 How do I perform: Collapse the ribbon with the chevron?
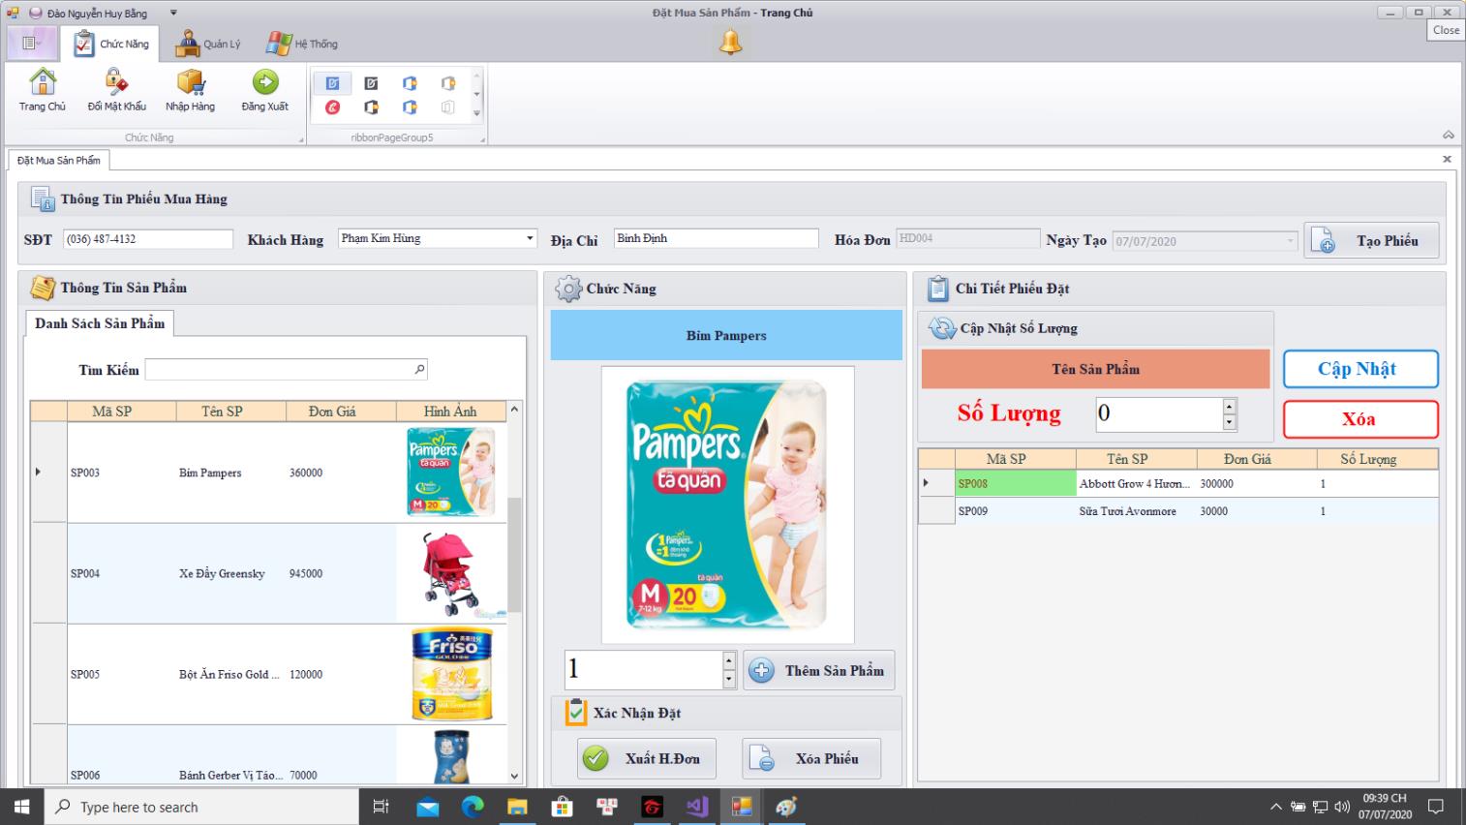click(x=1448, y=135)
